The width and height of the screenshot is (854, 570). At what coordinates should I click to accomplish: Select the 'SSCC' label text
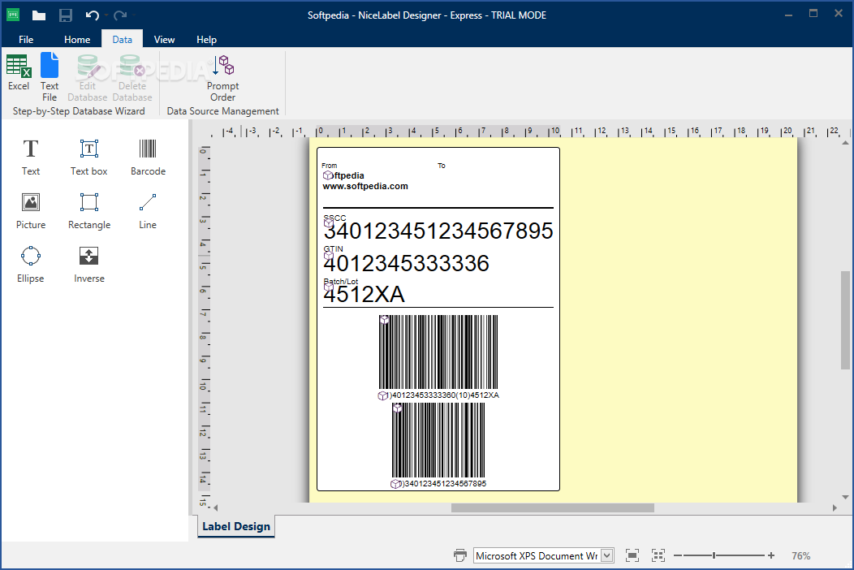coord(335,218)
